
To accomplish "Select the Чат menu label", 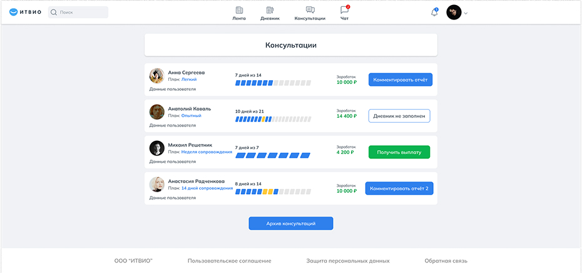I will [x=344, y=19].
